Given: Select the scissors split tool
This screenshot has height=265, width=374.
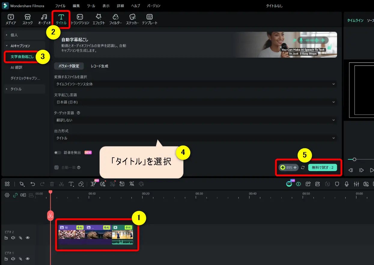Looking at the screenshot, I should click(61, 184).
